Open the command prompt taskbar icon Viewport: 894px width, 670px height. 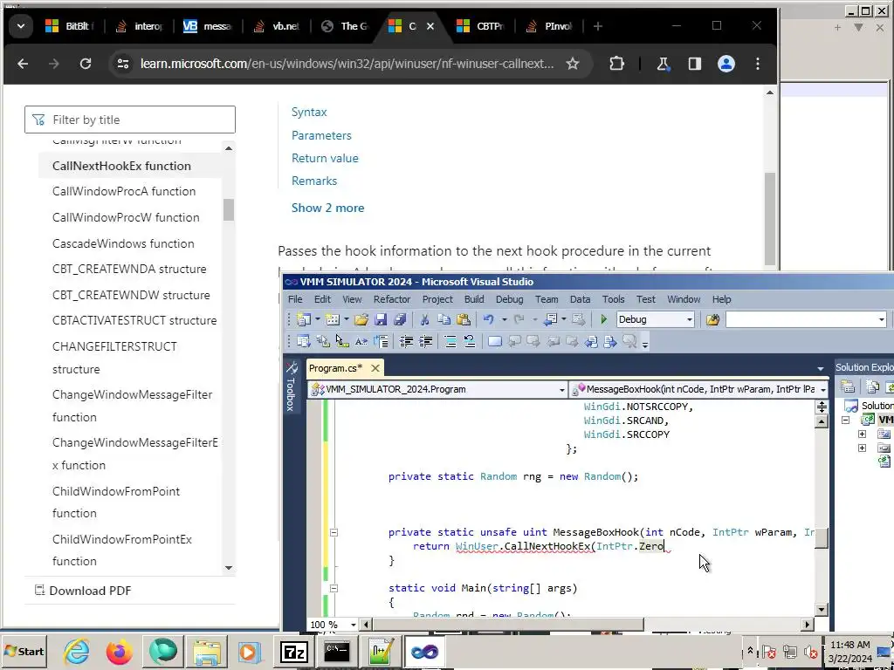337,651
